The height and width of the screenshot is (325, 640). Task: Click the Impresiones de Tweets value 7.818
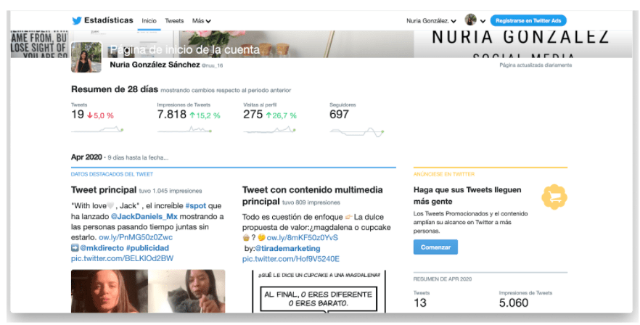[x=171, y=115]
